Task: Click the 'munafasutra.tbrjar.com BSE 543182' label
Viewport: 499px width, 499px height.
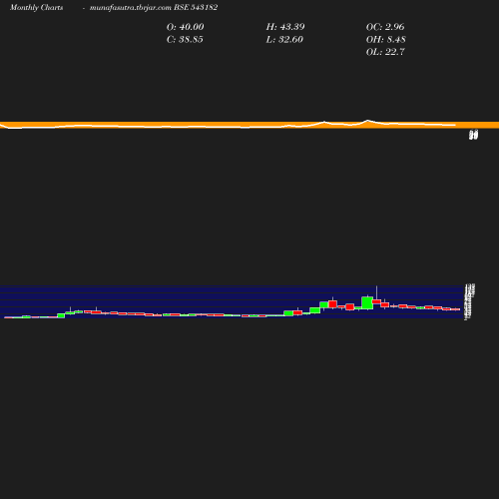Action: pos(154,7)
